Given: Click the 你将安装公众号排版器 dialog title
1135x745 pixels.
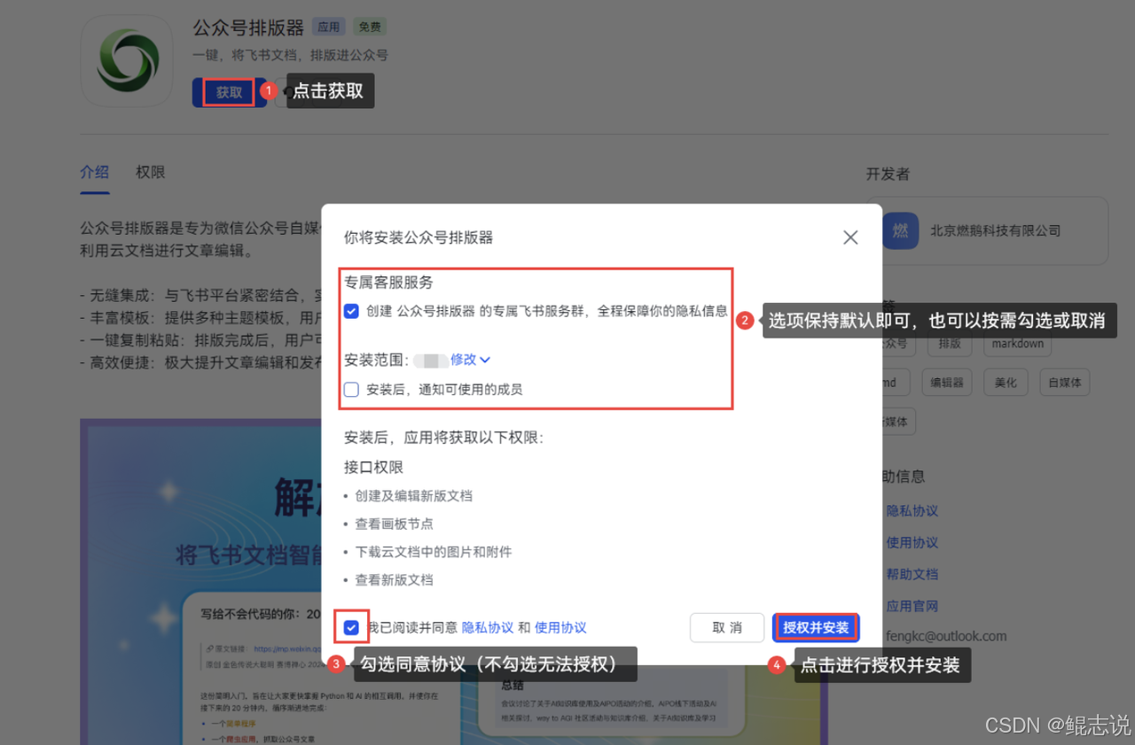Looking at the screenshot, I should point(419,237).
